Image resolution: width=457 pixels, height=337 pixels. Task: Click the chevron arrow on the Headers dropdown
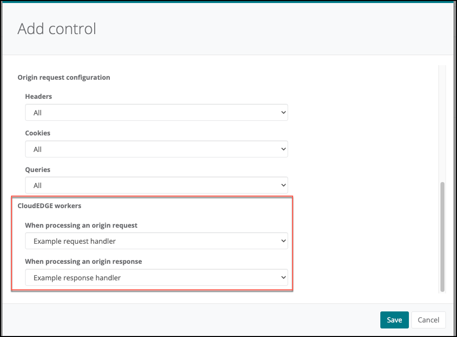(x=283, y=113)
